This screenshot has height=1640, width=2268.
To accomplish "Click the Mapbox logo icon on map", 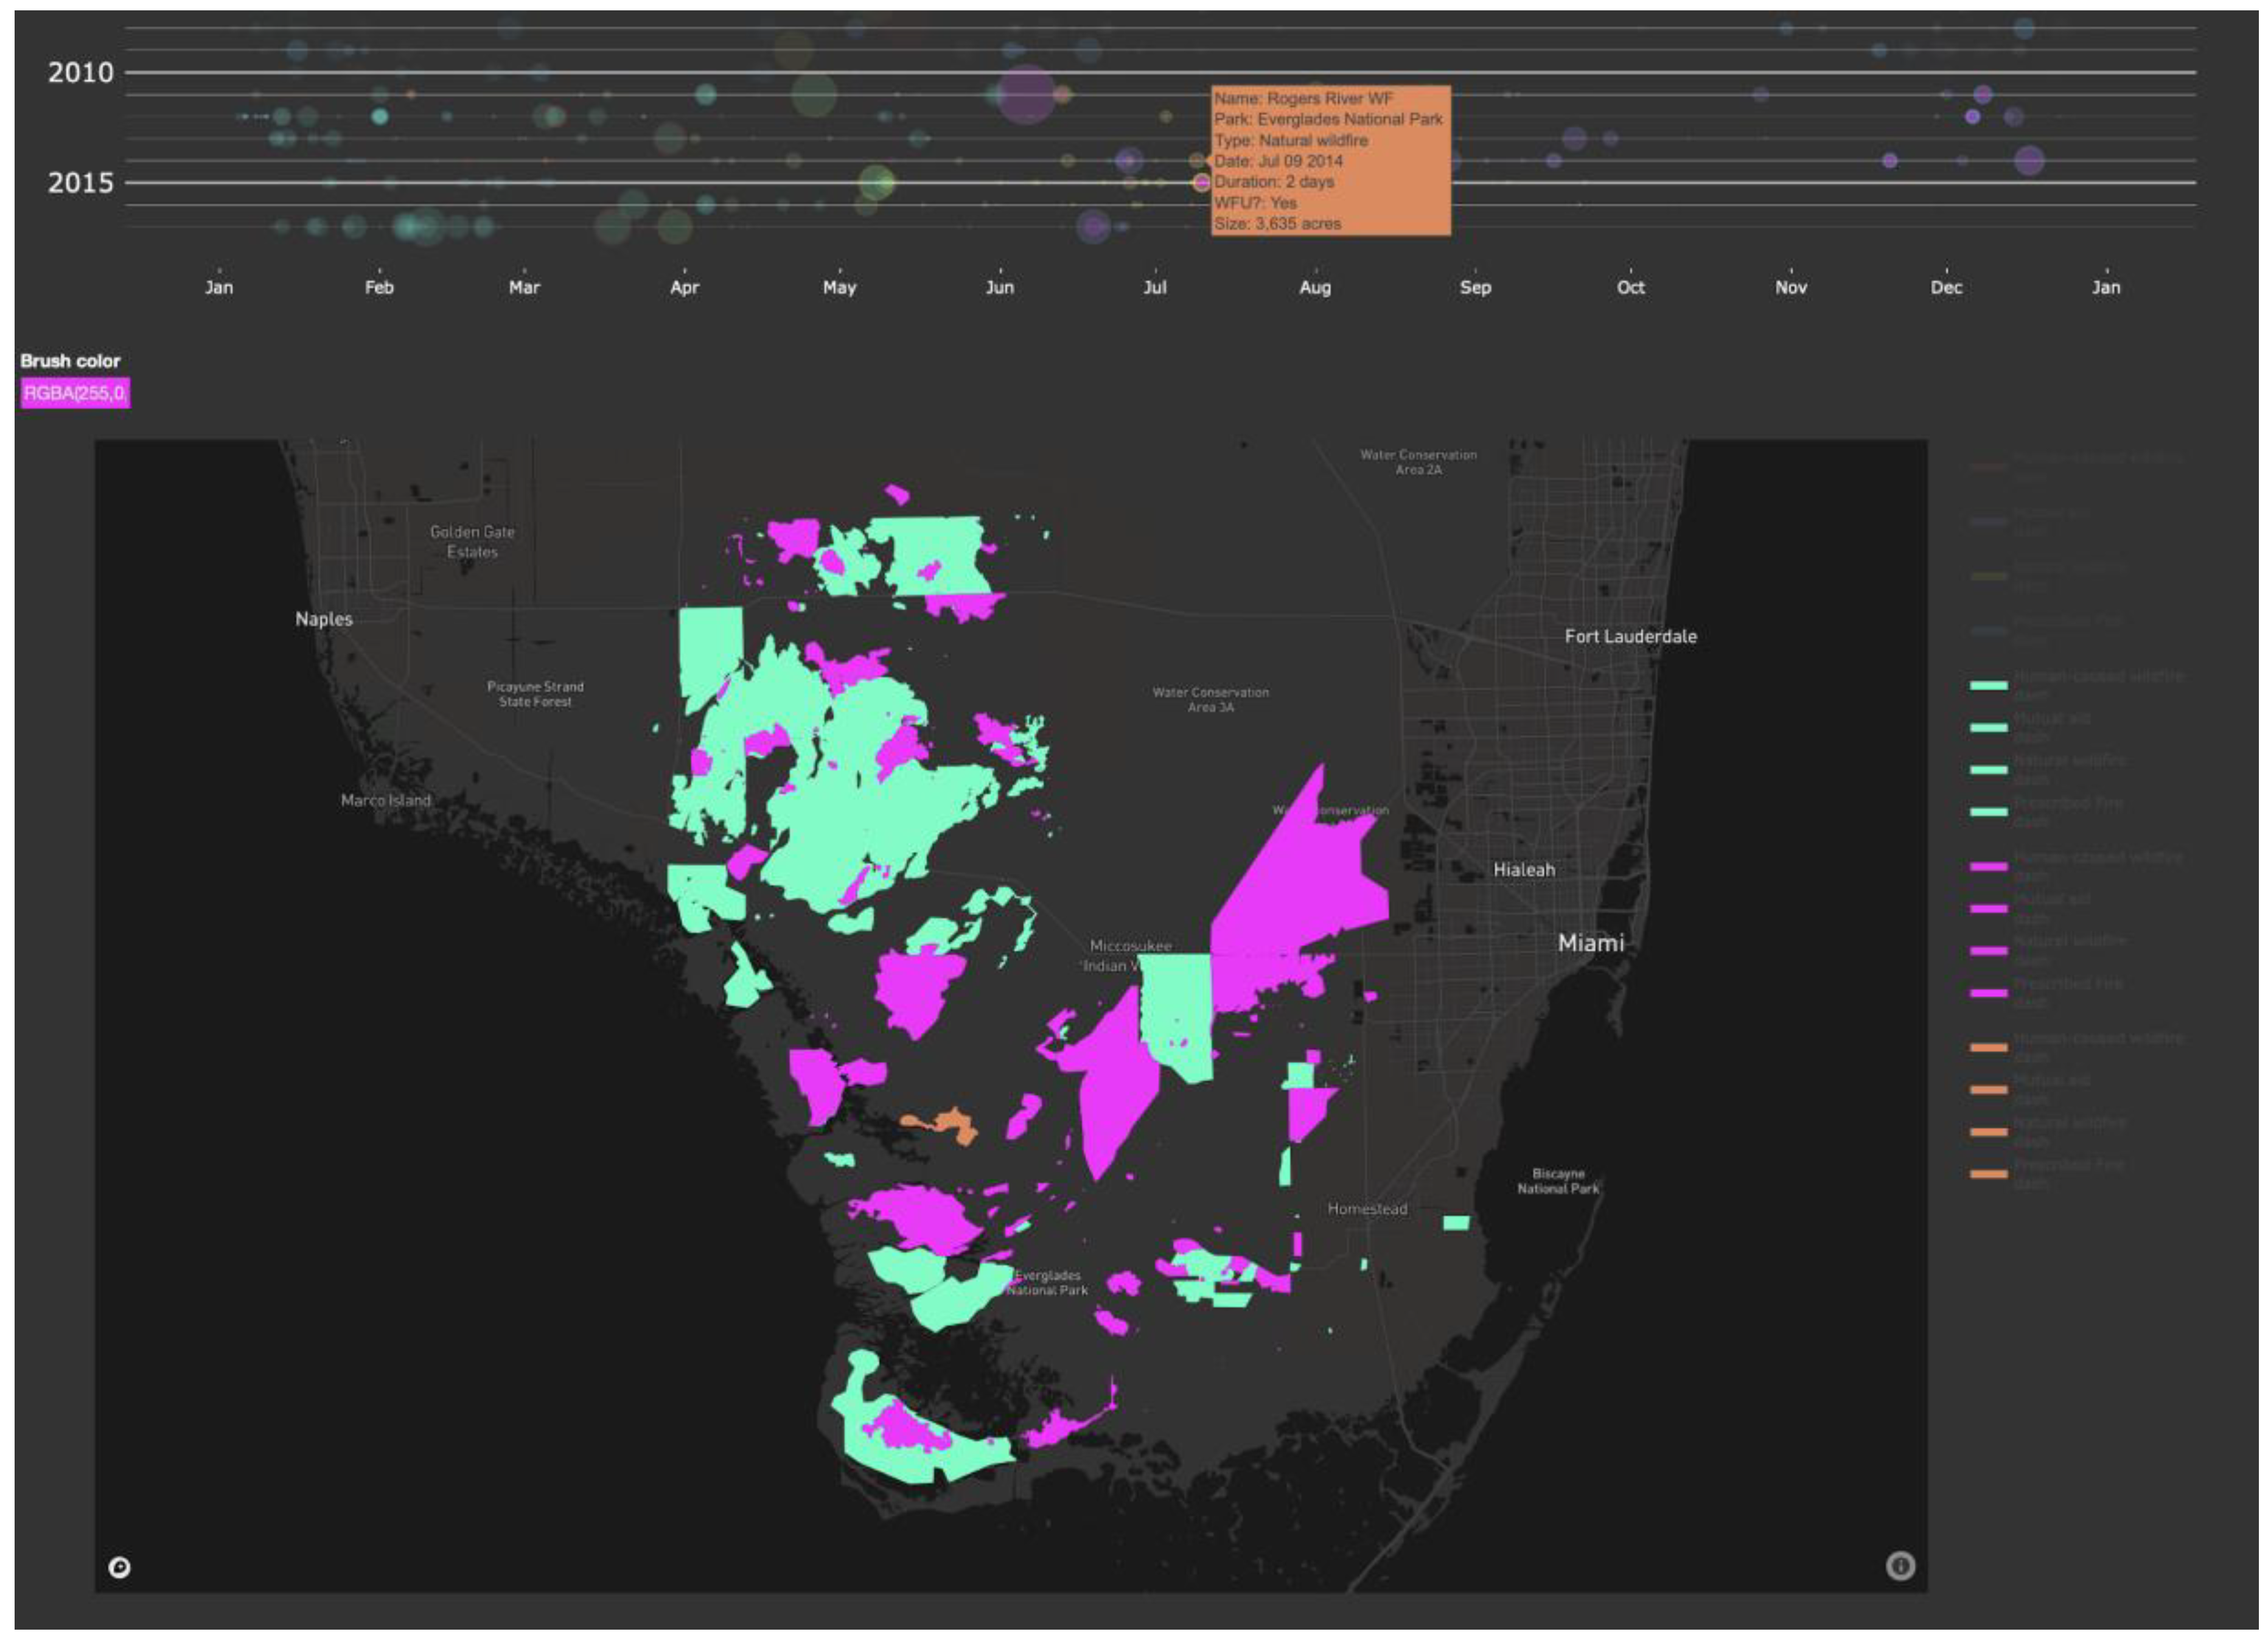I will click(119, 1567).
